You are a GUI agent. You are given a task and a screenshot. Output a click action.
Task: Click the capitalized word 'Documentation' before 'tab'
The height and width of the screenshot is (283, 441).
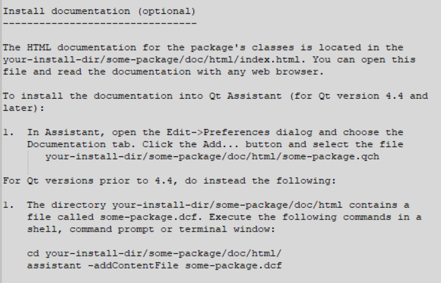coord(66,144)
